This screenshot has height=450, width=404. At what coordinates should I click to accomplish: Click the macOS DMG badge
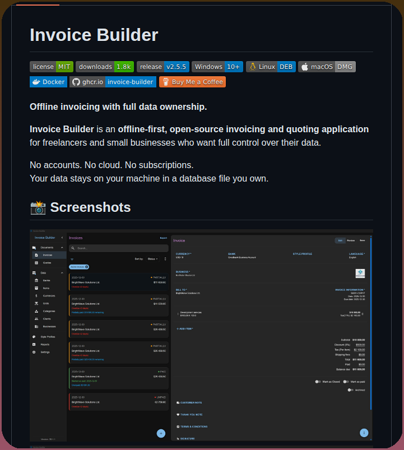coord(327,67)
